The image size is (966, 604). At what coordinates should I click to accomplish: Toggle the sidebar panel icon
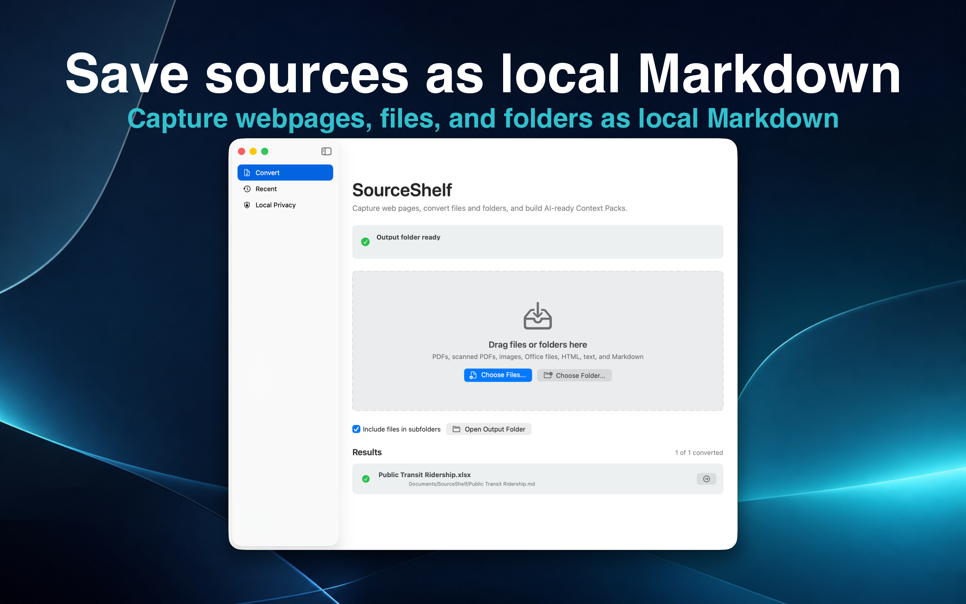coord(326,151)
